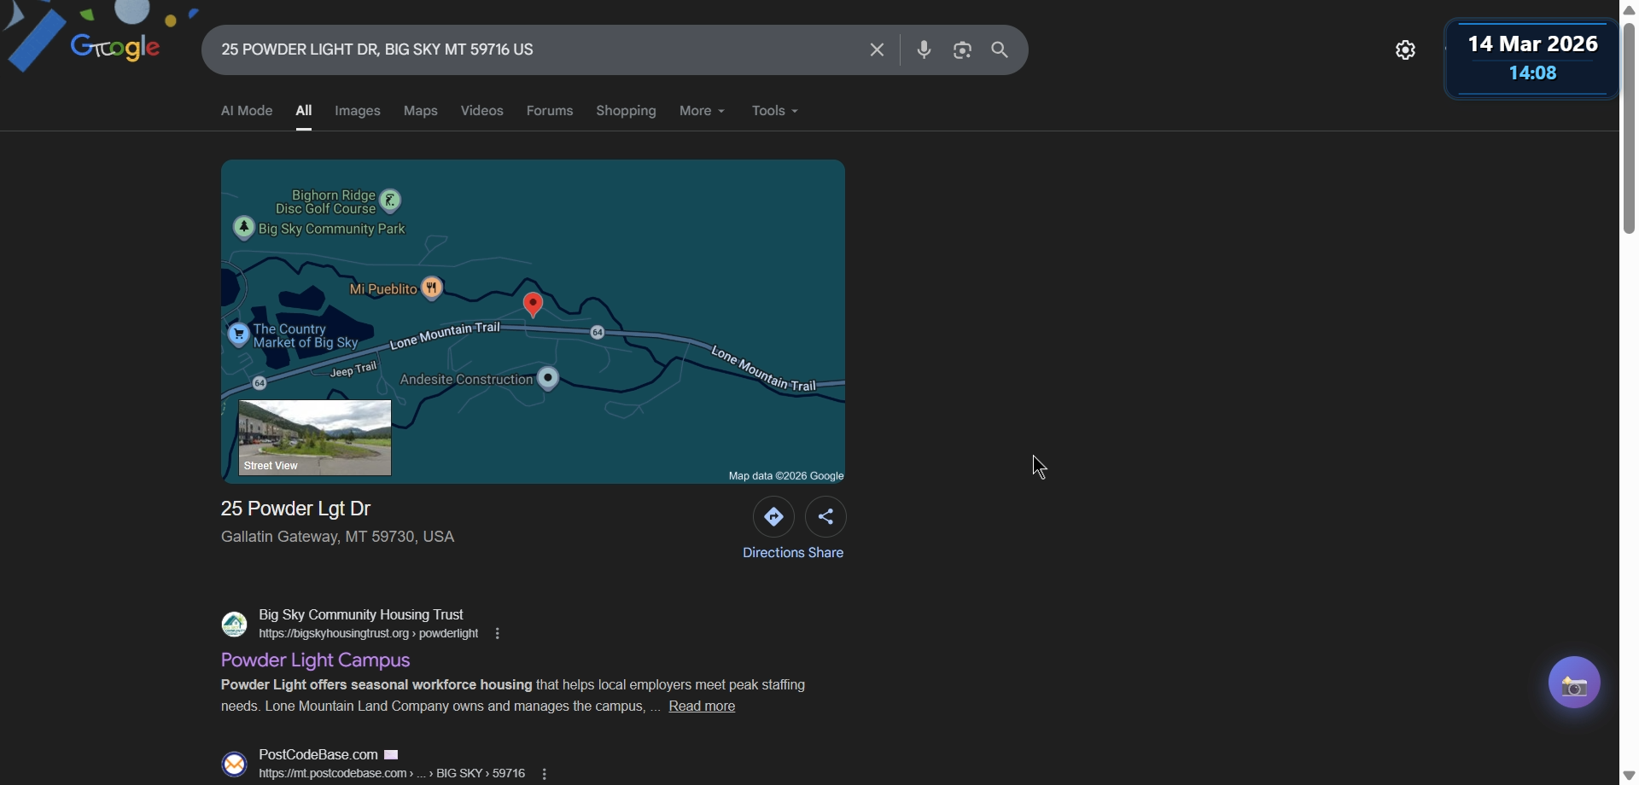Click the vertical page scrollbar thumb
The width and height of the screenshot is (1639, 785).
1629,126
